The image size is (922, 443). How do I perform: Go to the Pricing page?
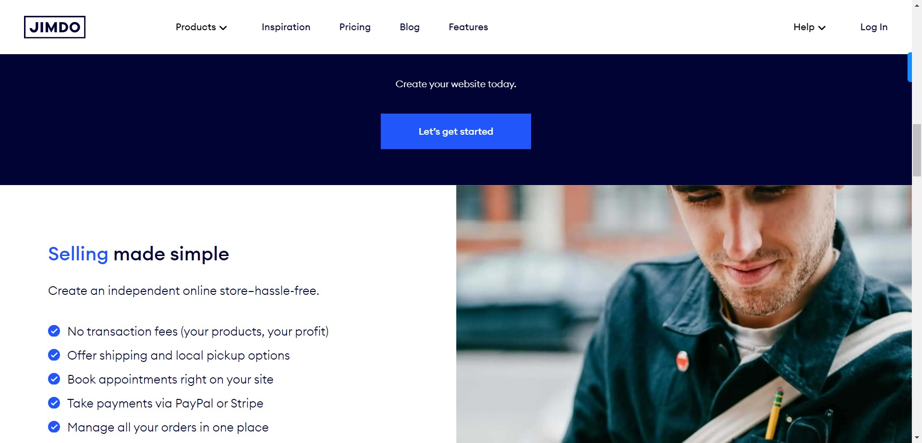(x=355, y=27)
